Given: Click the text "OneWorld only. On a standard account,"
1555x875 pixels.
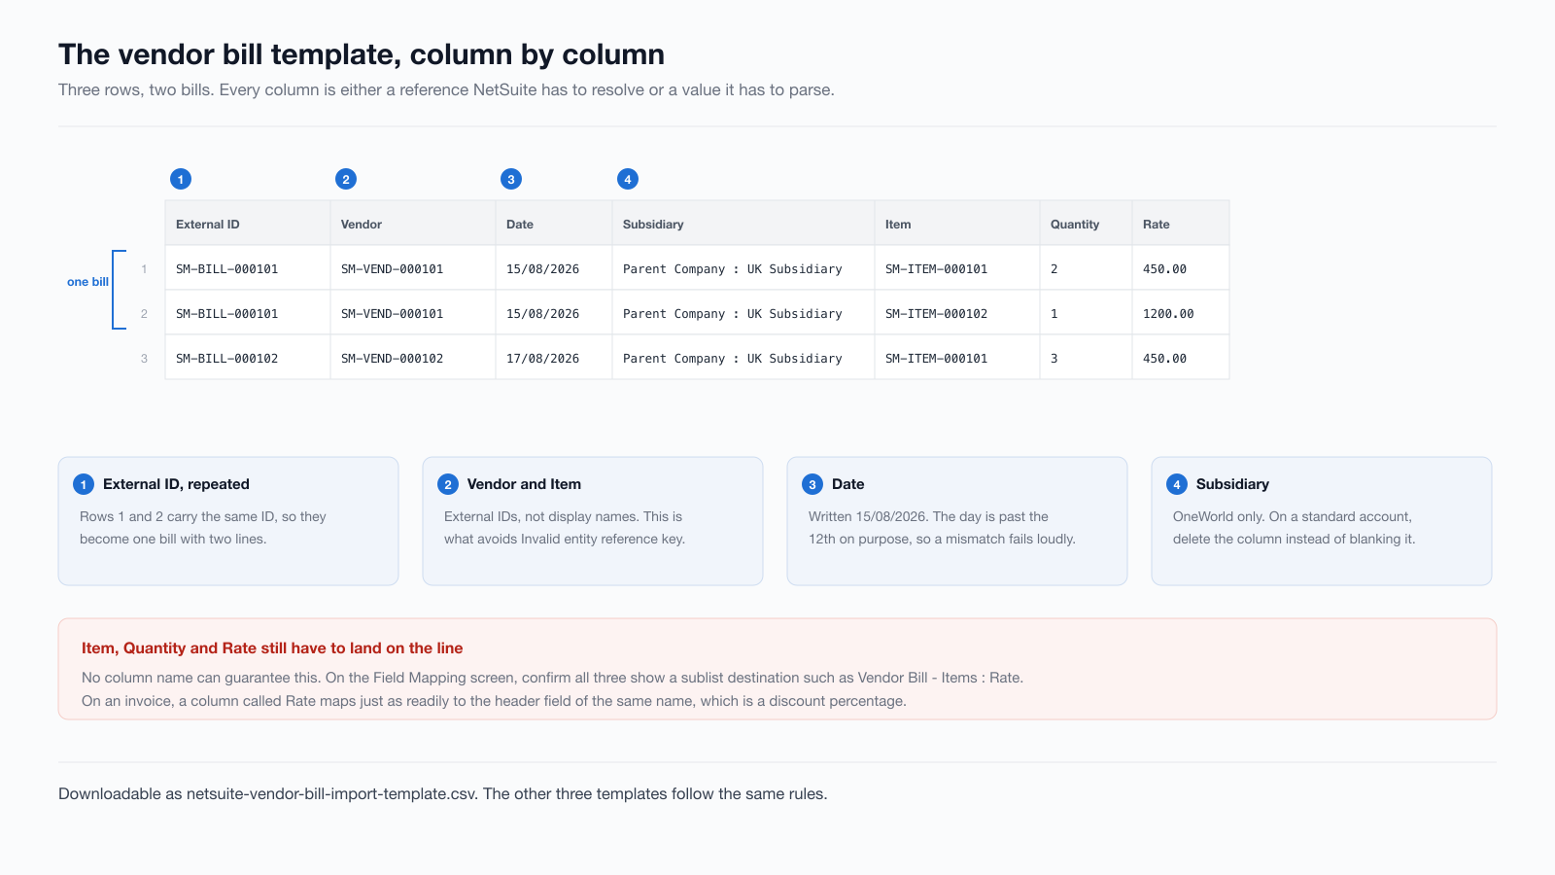Looking at the screenshot, I should pos(1293,516).
